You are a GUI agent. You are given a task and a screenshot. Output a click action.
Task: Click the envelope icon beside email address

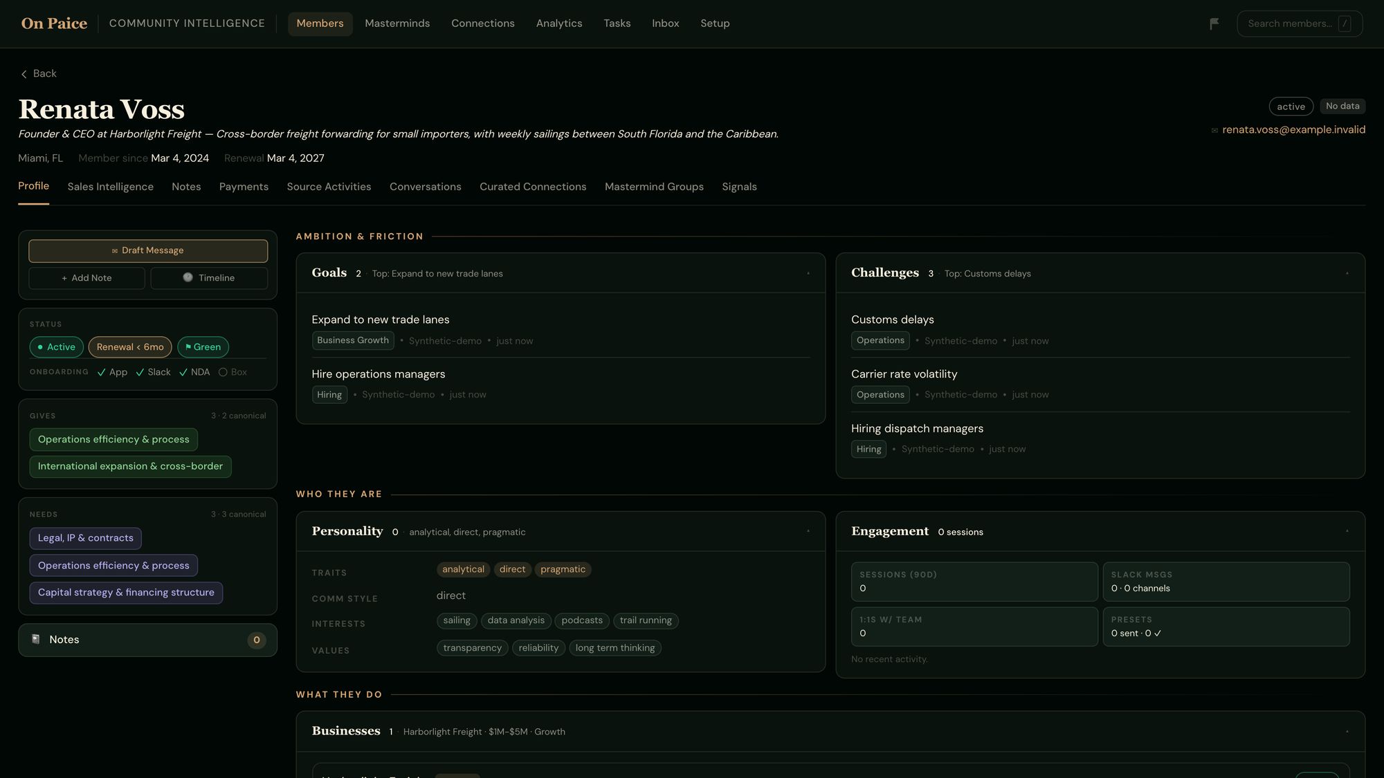(x=1214, y=130)
